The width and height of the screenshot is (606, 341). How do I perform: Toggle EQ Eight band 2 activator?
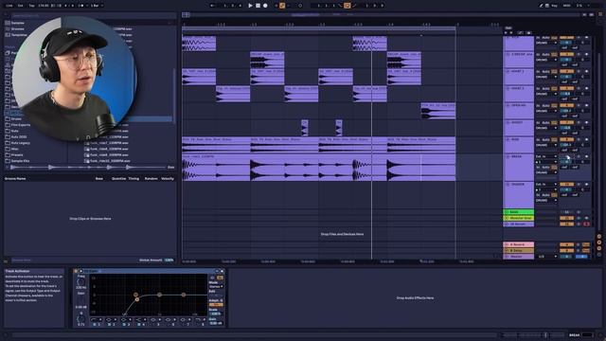[x=110, y=324]
